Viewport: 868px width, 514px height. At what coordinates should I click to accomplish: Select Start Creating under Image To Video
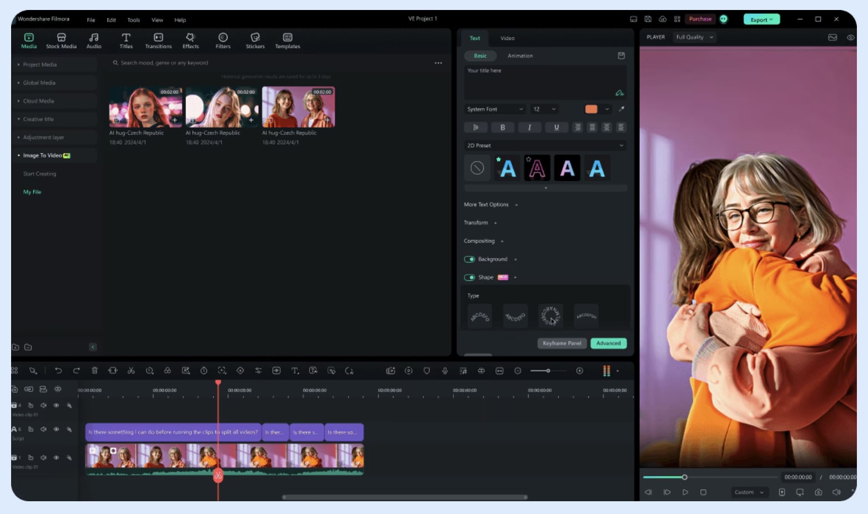[39, 174]
